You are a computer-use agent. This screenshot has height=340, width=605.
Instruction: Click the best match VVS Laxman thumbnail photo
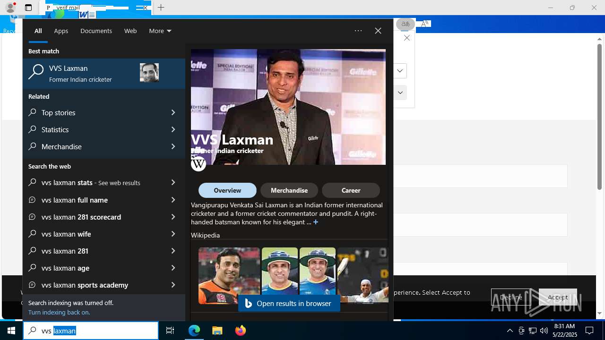[149, 73]
